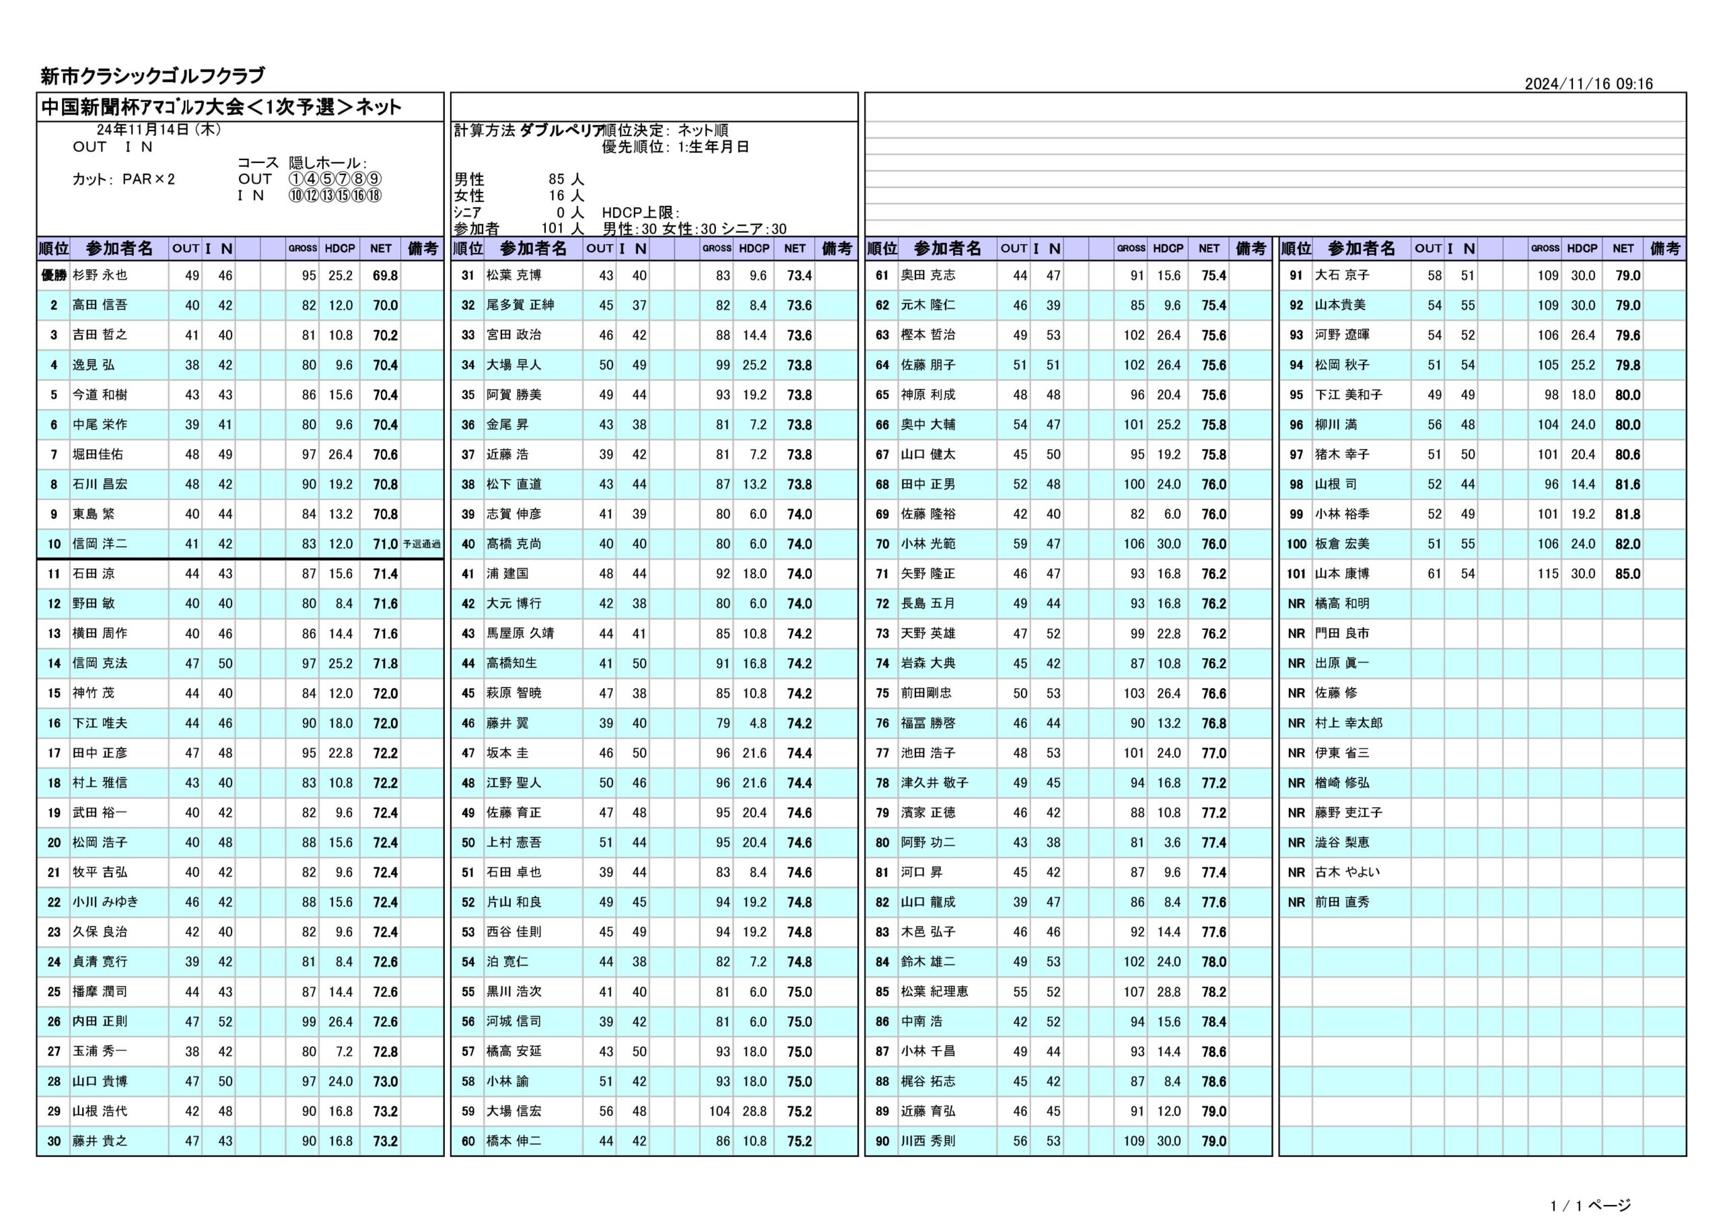This screenshot has height=1217, width=1723.
Task: Click the name 尾多賀 正紳
Action: coord(520,306)
